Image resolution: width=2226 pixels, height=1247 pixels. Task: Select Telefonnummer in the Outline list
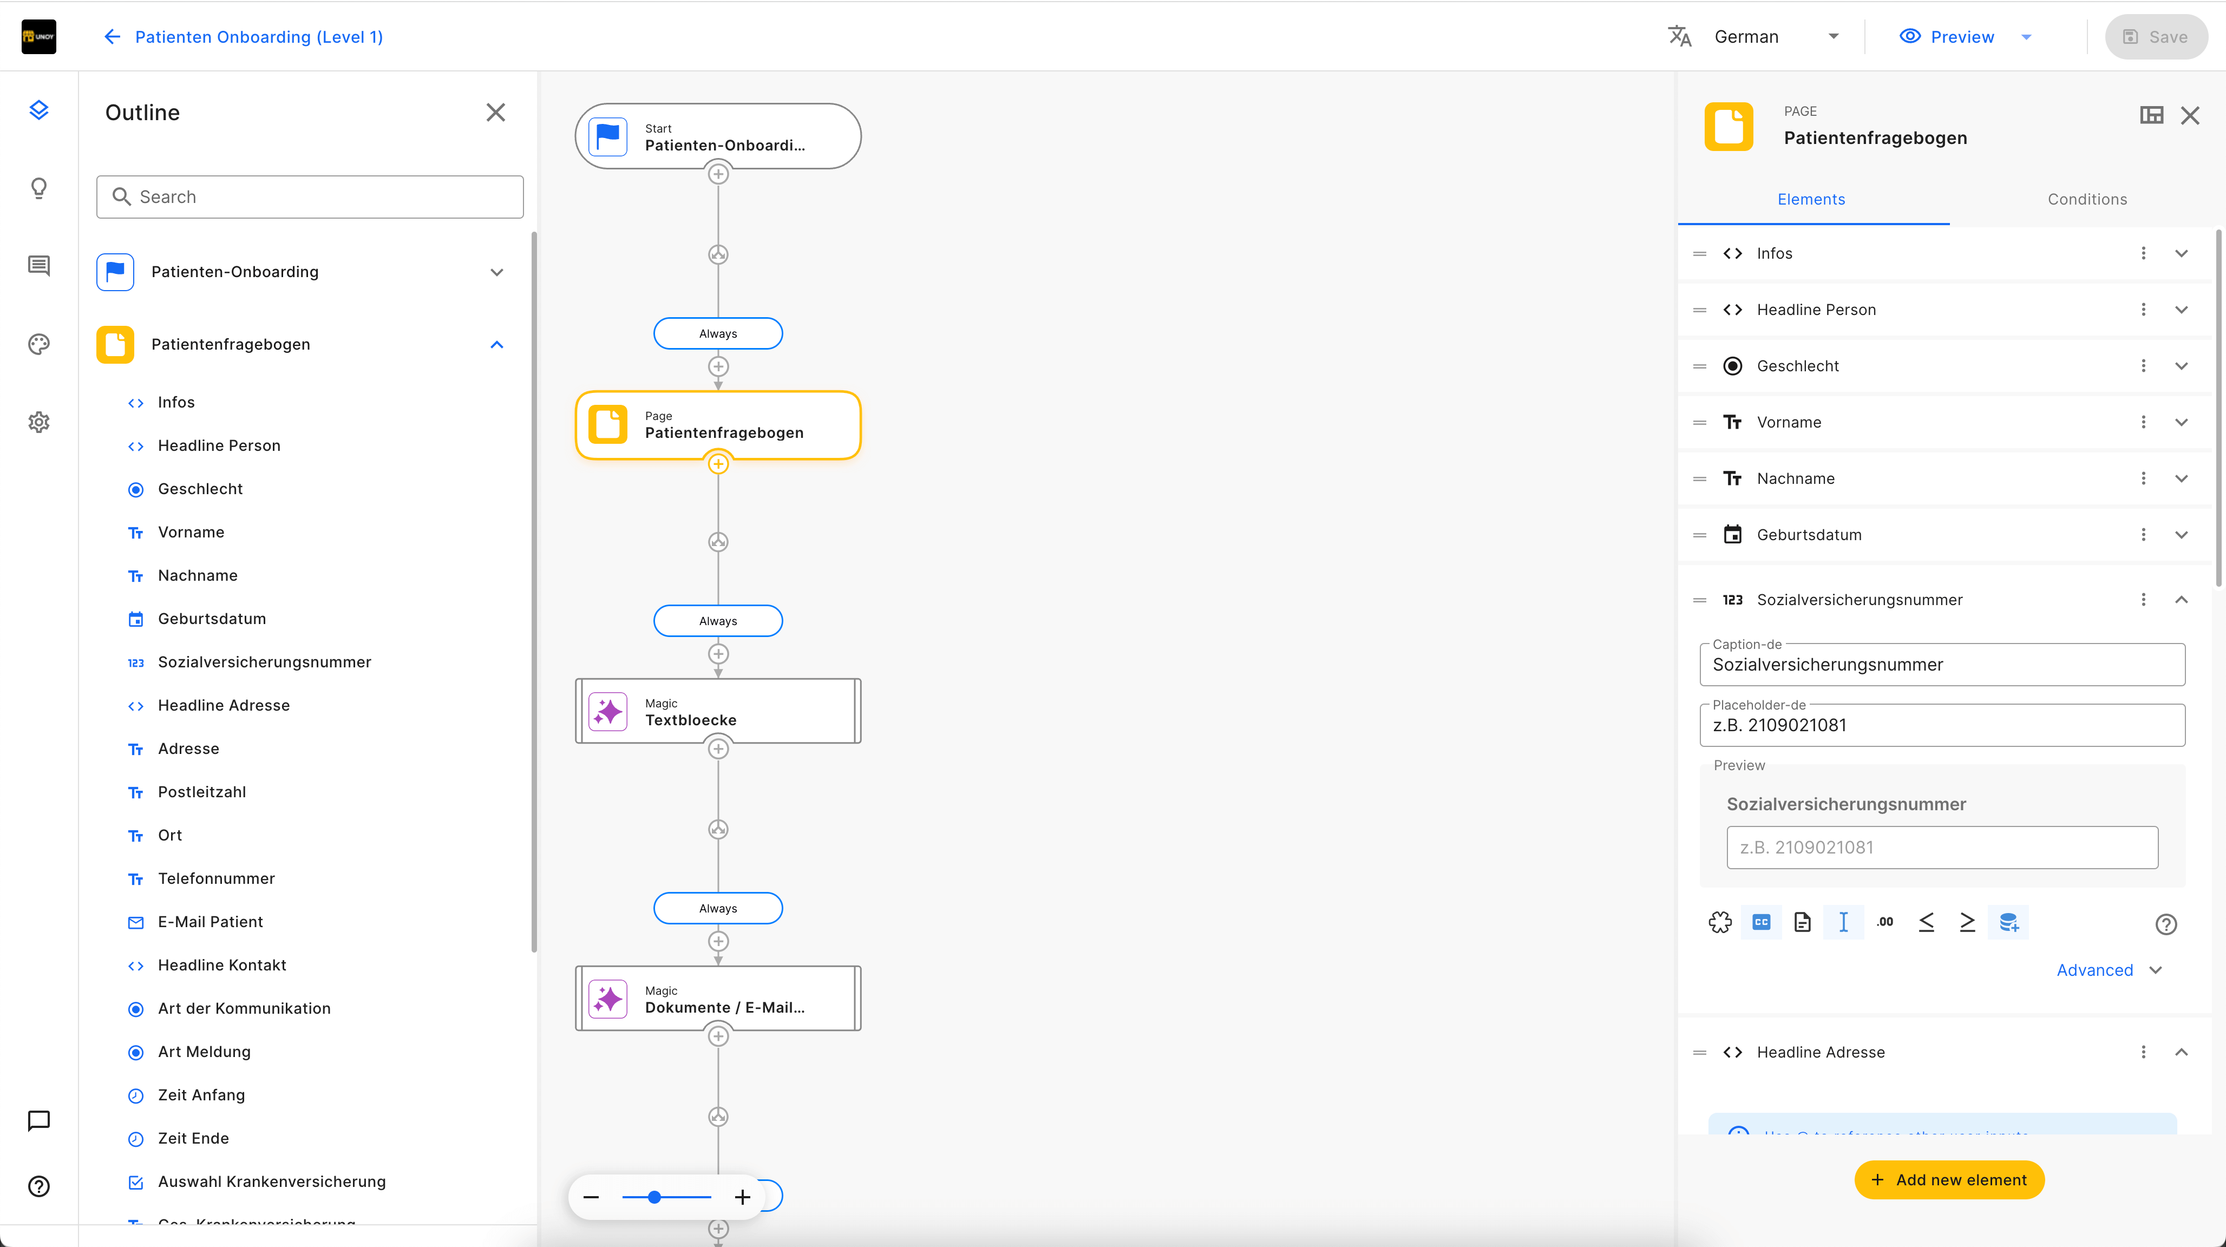[x=216, y=878]
